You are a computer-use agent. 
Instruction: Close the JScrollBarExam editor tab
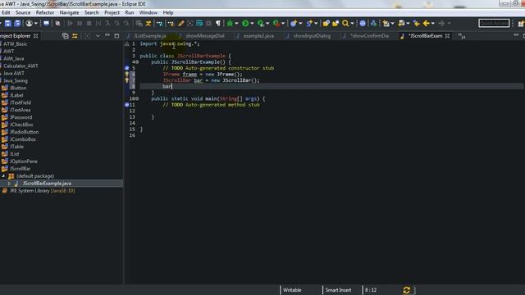point(447,36)
